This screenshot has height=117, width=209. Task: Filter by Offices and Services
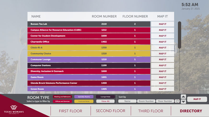(62, 101)
